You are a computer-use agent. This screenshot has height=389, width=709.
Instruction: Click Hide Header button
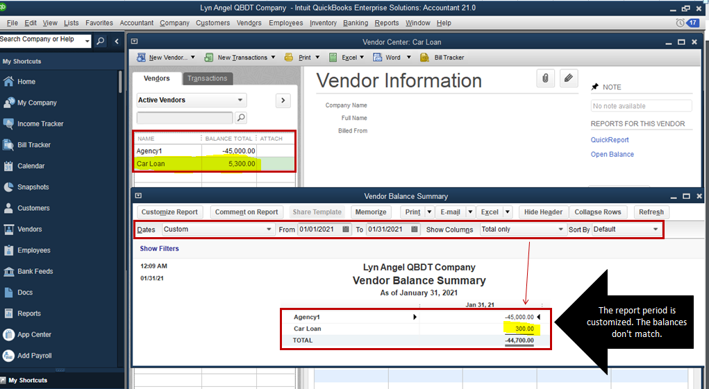[543, 212]
